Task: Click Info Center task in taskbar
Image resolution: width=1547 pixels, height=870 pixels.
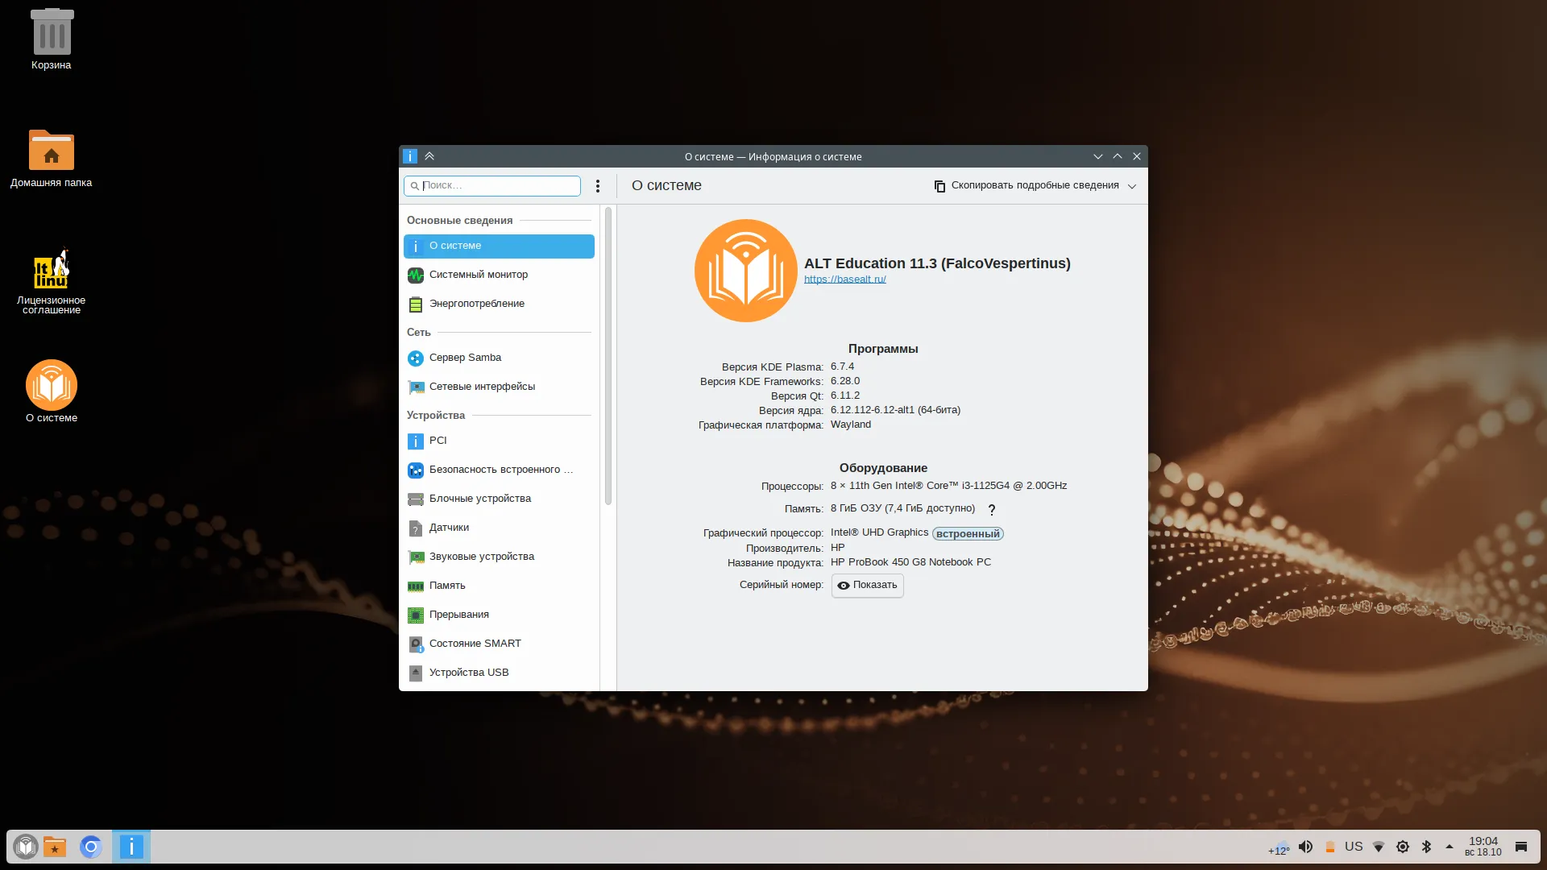Action: tap(131, 847)
